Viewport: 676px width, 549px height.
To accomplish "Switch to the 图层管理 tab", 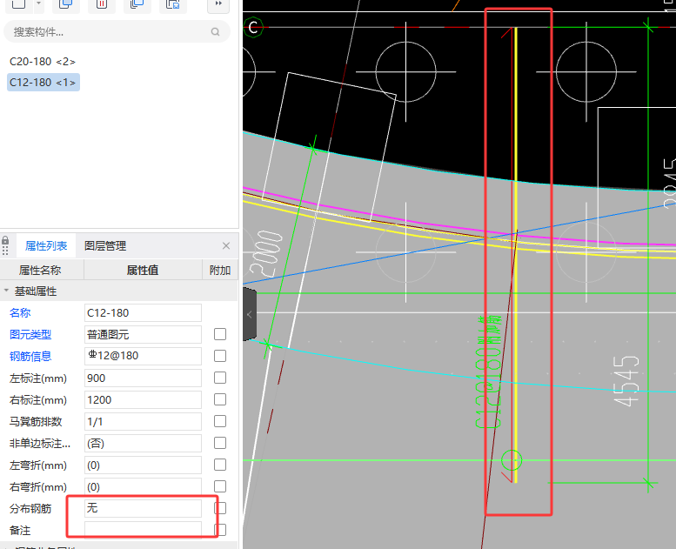I will (x=105, y=246).
